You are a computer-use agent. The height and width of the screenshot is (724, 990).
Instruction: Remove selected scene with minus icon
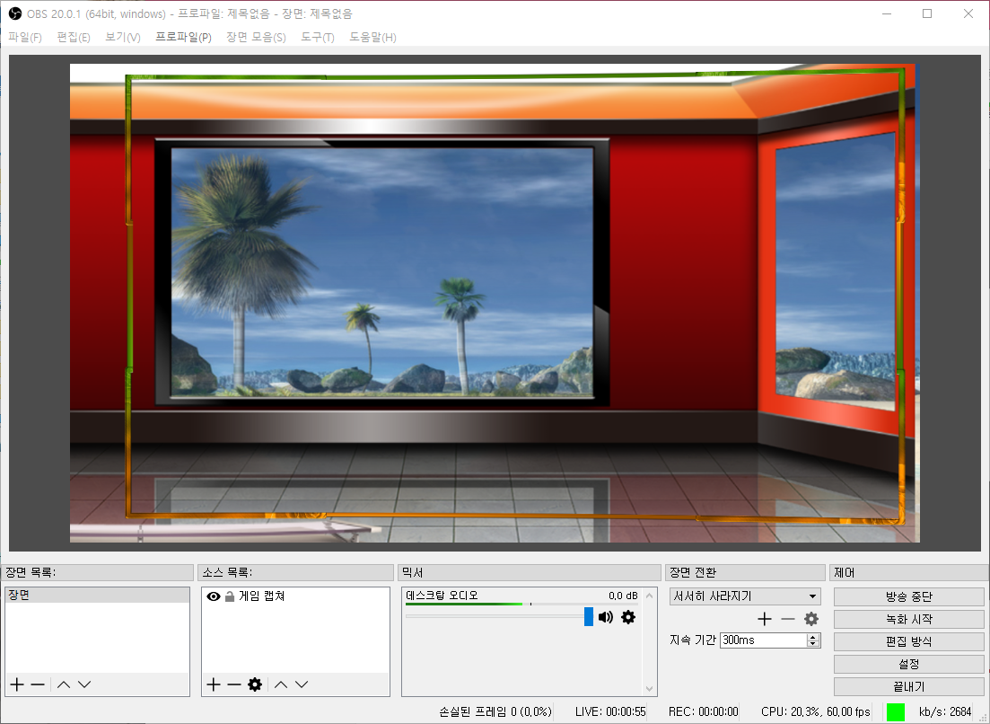coord(38,684)
